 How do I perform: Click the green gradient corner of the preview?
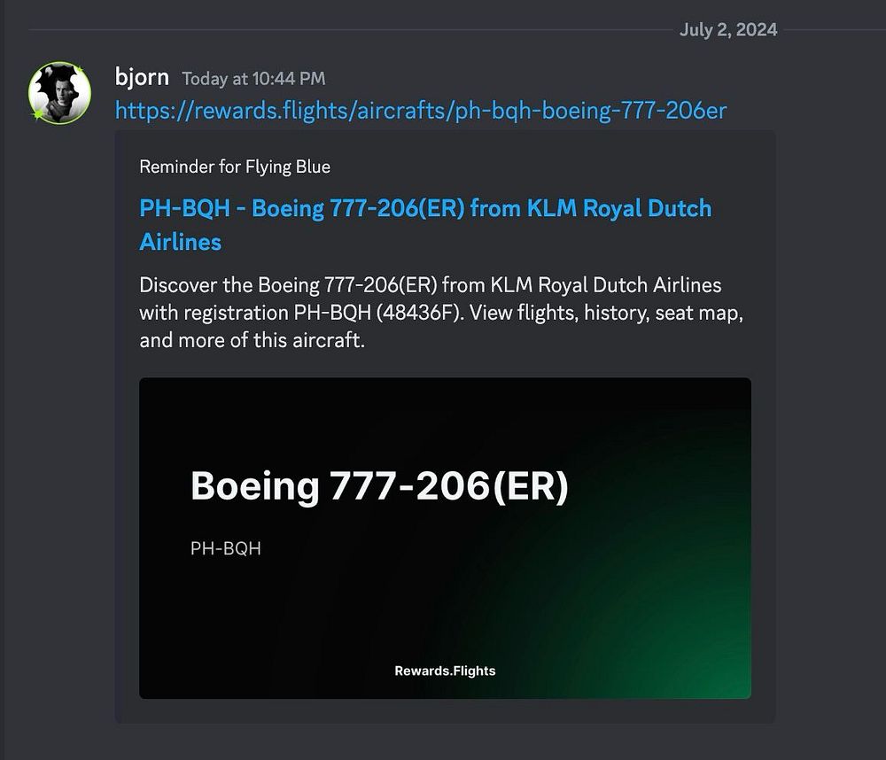click(709, 655)
